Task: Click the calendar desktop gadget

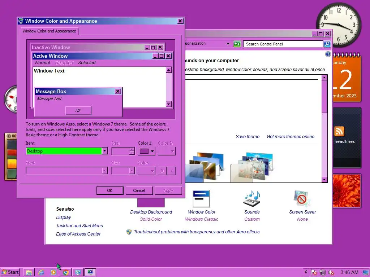Action: point(347,78)
